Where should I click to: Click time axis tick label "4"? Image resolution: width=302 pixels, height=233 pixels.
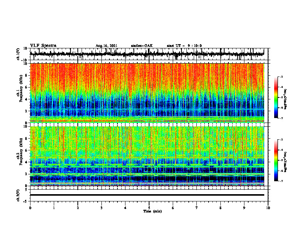[125, 208]
